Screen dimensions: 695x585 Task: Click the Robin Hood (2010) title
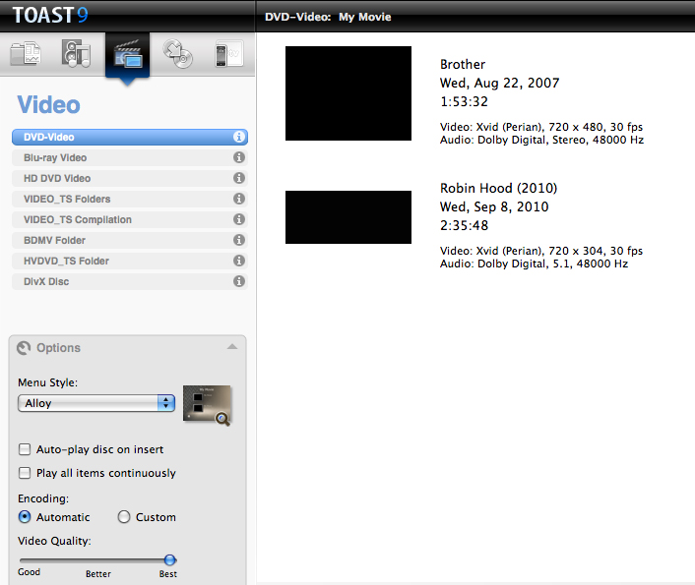499,188
